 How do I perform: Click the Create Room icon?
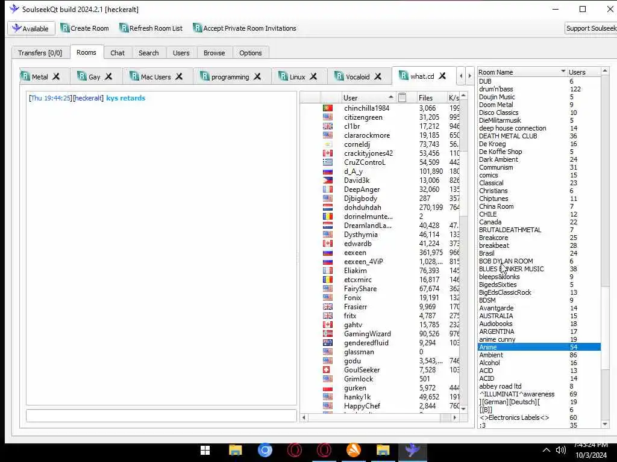tap(64, 28)
